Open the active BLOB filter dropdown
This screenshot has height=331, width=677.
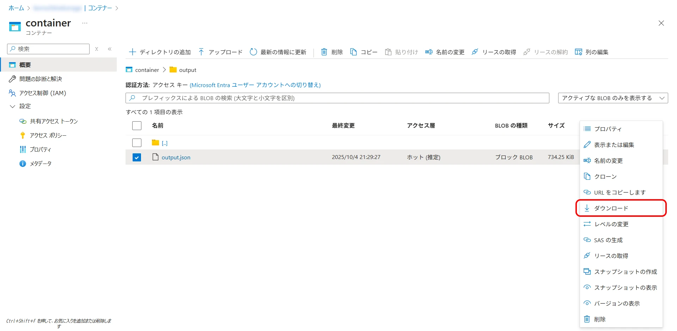[x=612, y=98]
